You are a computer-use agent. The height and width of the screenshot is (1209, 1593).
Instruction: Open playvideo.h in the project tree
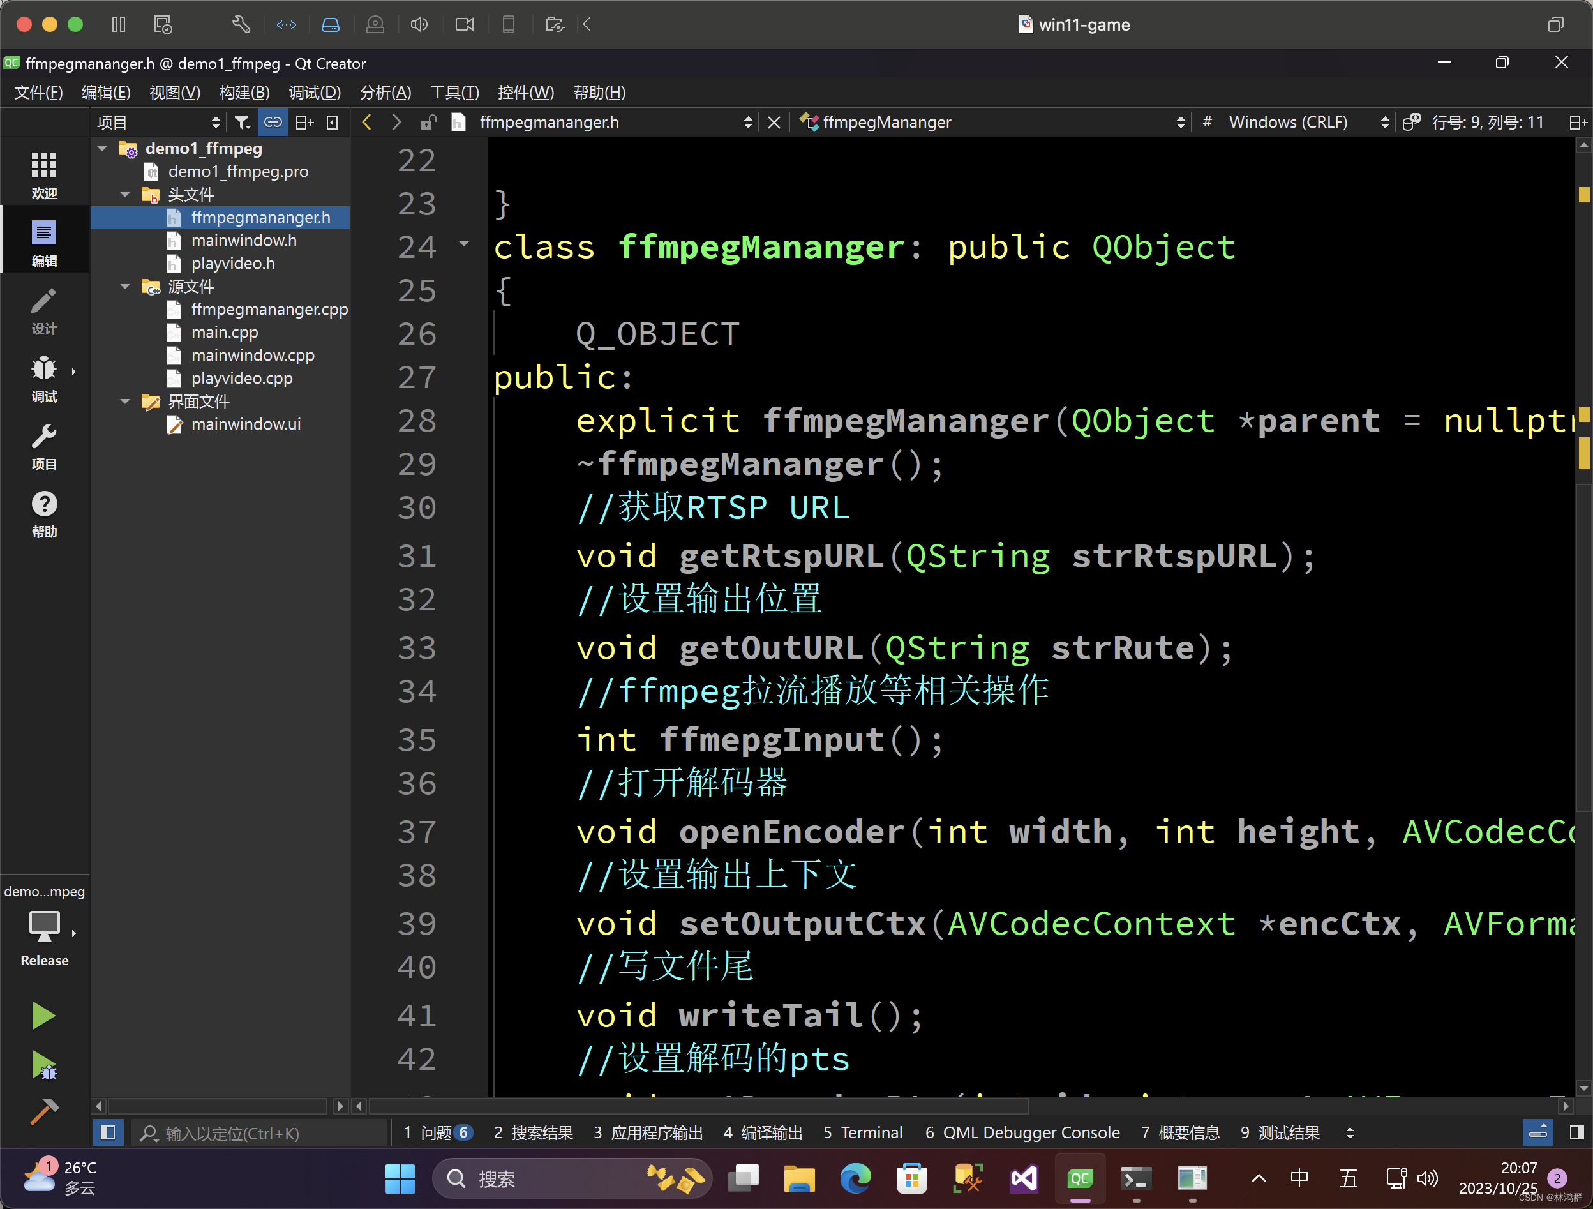click(232, 263)
